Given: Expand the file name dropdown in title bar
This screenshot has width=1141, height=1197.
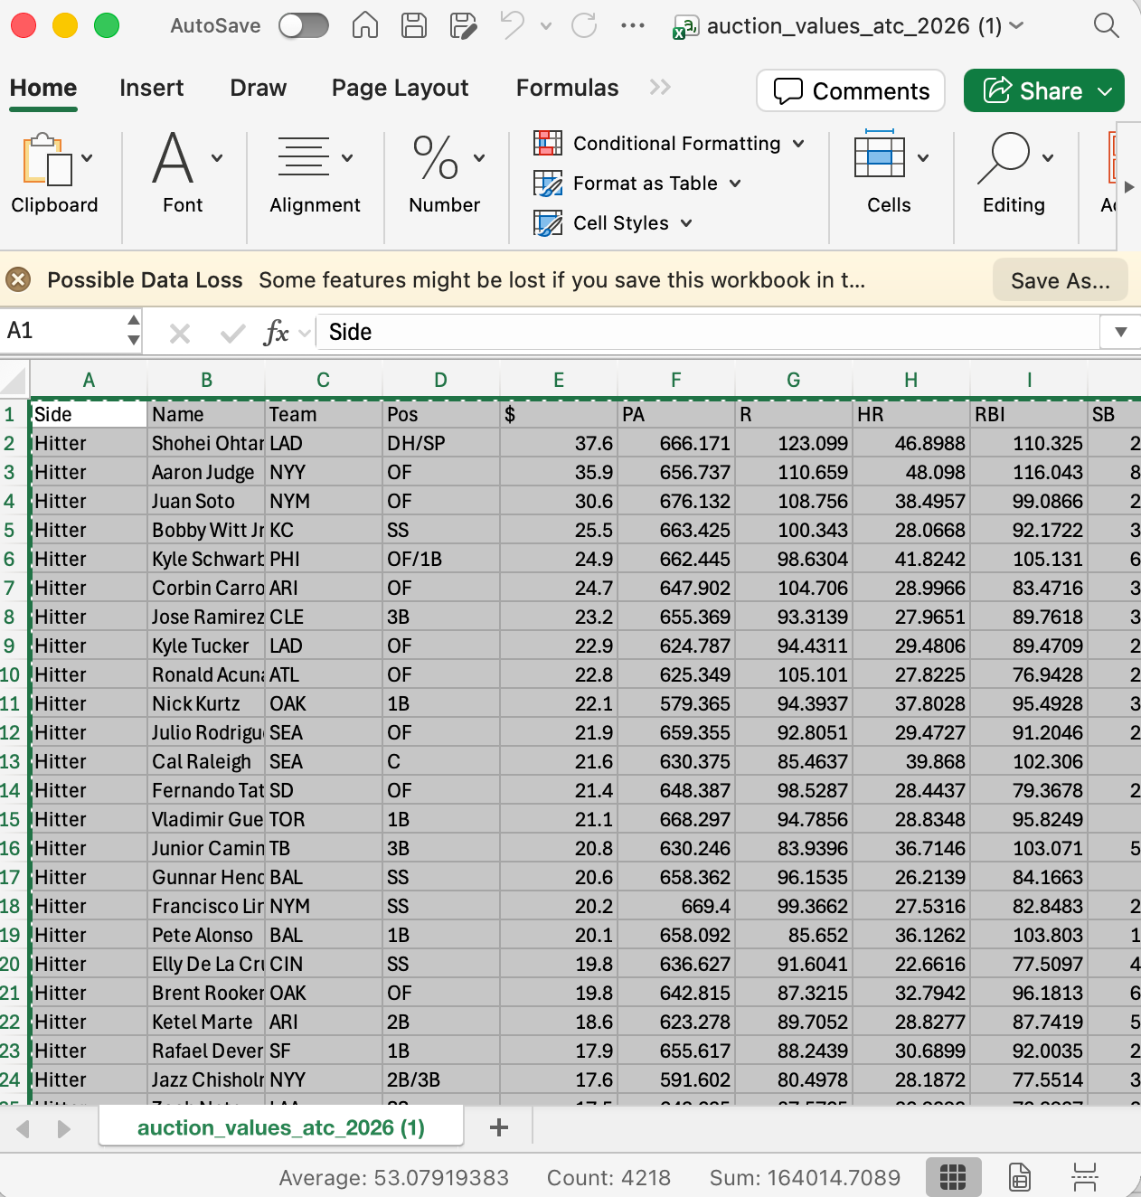Looking at the screenshot, I should click(1016, 25).
